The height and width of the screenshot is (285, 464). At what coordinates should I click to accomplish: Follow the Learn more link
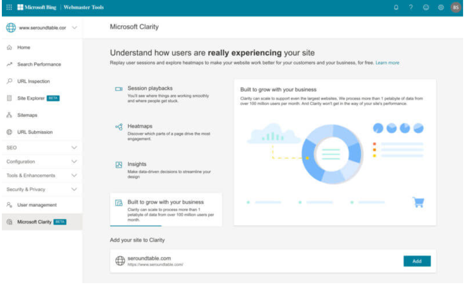(x=387, y=63)
